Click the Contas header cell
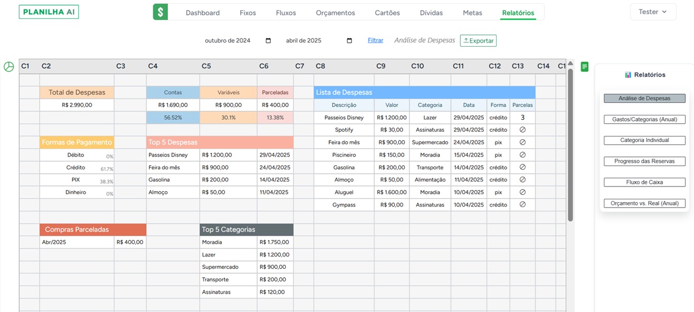Image resolution: width=694 pixels, height=312 pixels. [173, 93]
